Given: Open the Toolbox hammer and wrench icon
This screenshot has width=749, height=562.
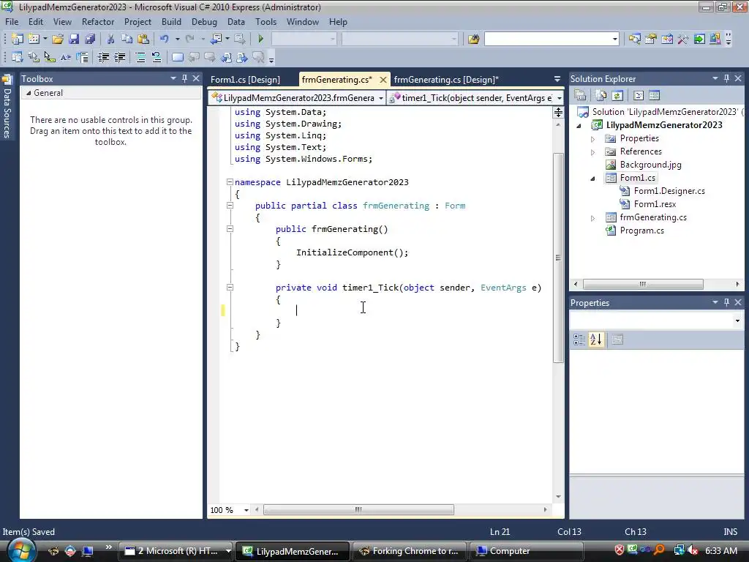Looking at the screenshot, I should point(683,39).
